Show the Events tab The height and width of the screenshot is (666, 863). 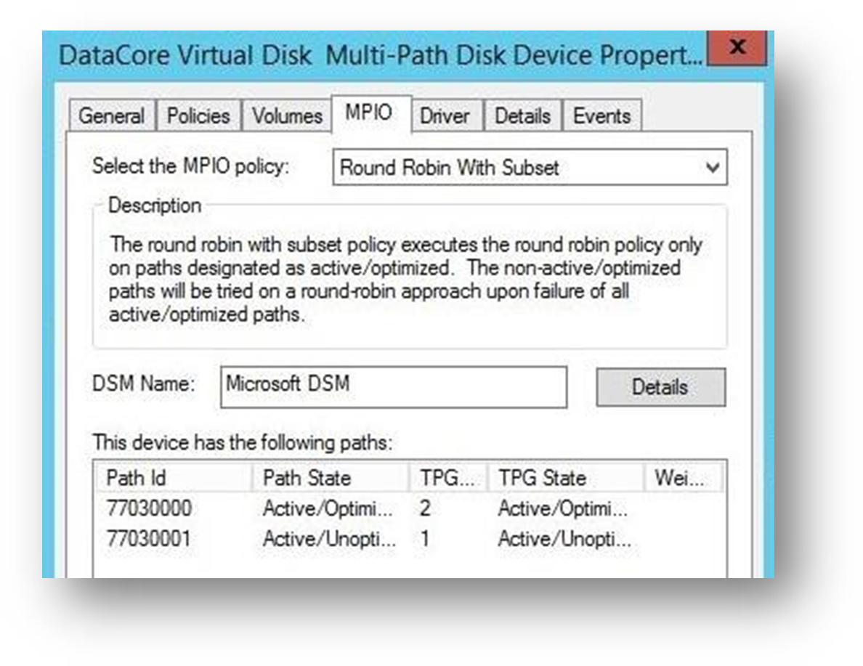[x=601, y=116]
